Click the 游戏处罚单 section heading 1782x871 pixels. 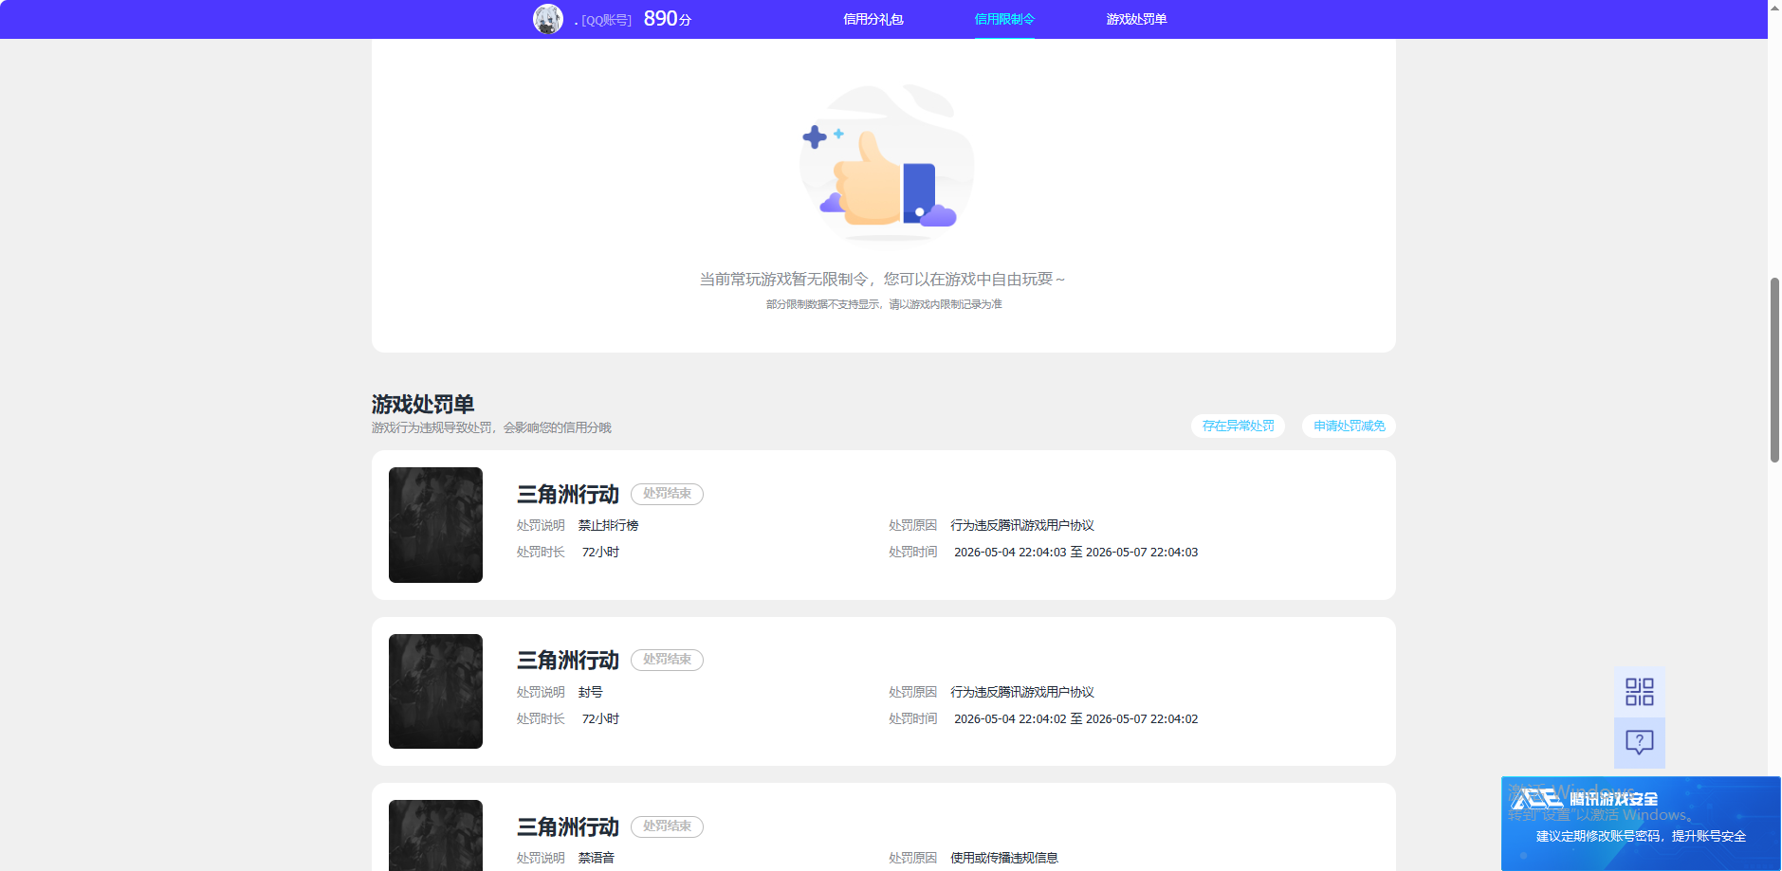pyautogui.click(x=423, y=405)
